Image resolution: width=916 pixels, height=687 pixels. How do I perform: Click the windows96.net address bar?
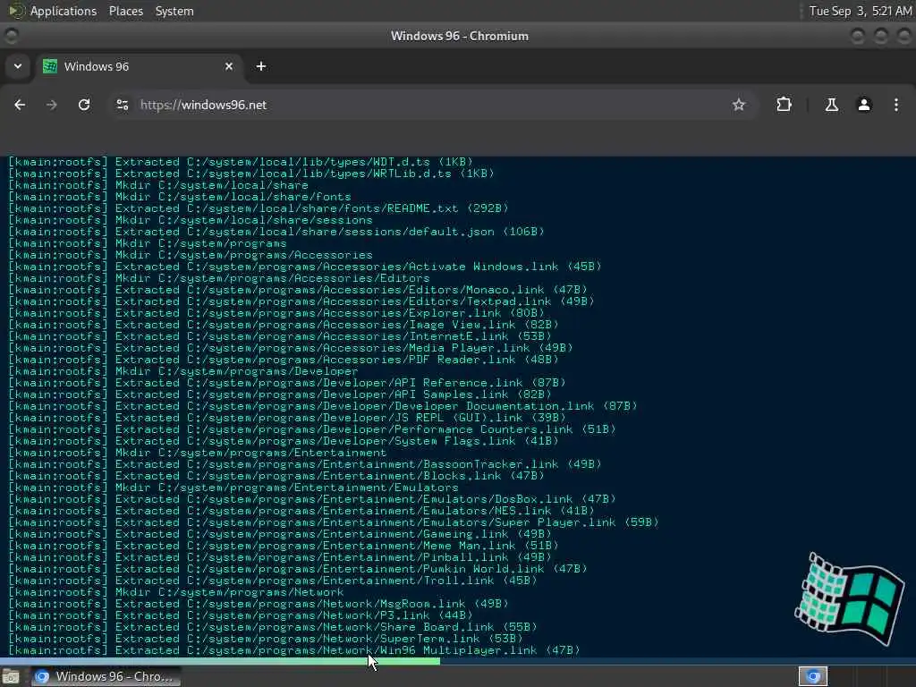[x=432, y=105]
